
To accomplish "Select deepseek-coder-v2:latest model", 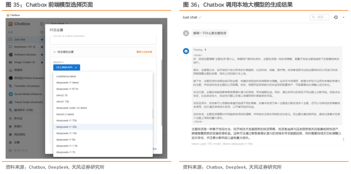I will pos(103,108).
